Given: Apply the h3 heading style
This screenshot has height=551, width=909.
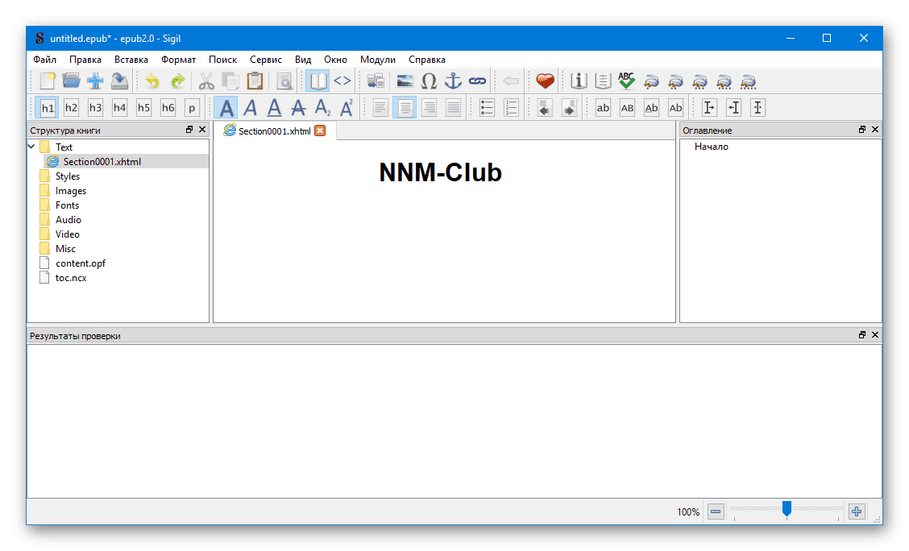Looking at the screenshot, I should point(96,108).
